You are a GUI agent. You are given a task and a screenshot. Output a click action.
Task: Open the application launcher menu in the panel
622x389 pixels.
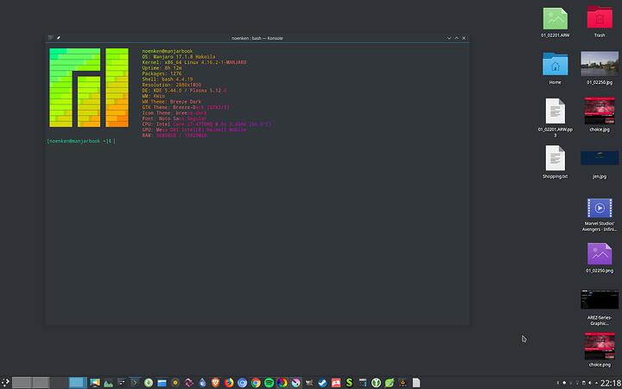point(5,382)
